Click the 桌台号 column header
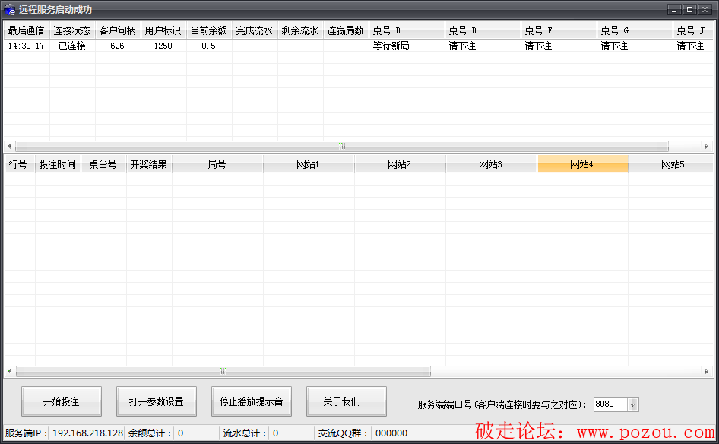 point(103,164)
